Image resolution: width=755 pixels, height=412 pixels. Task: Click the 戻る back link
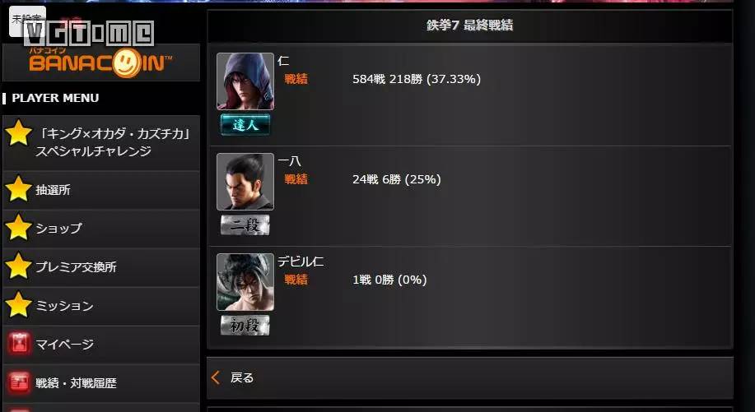pos(242,377)
